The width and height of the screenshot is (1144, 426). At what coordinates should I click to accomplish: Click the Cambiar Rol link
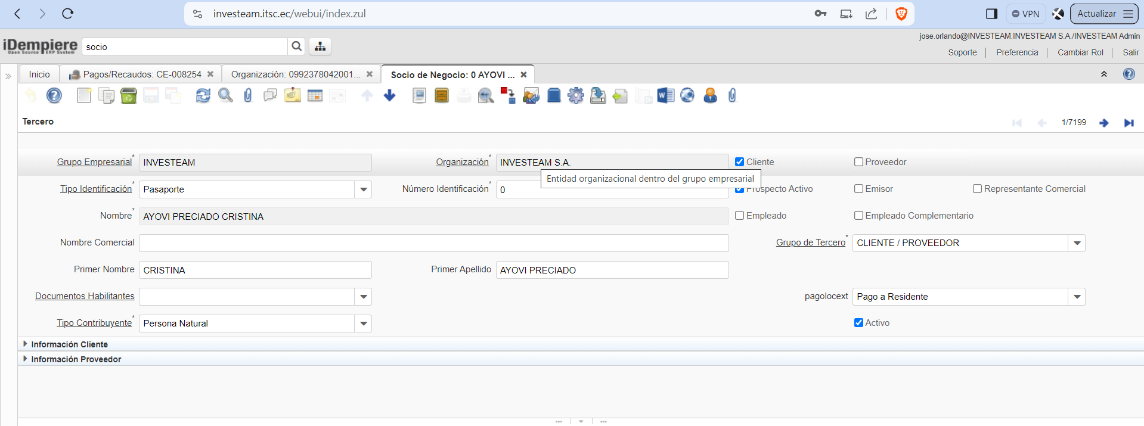tap(1080, 52)
